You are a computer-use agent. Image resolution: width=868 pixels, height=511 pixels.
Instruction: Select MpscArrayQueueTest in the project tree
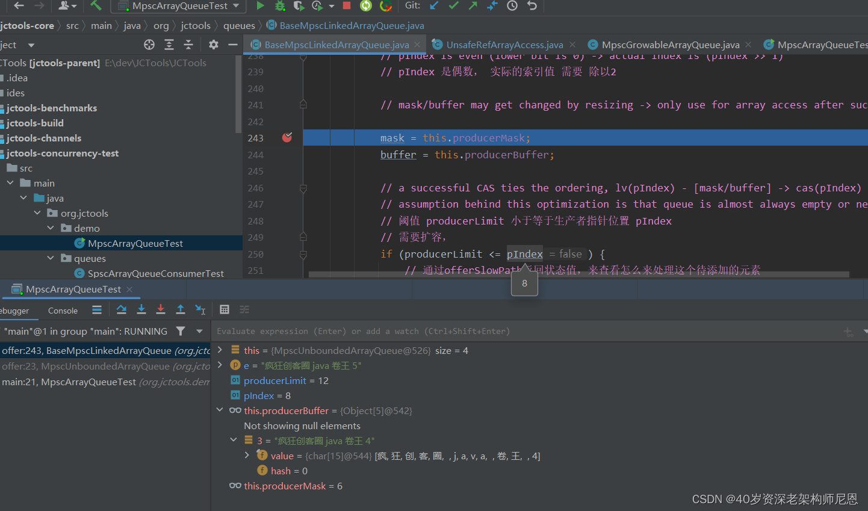[135, 243]
